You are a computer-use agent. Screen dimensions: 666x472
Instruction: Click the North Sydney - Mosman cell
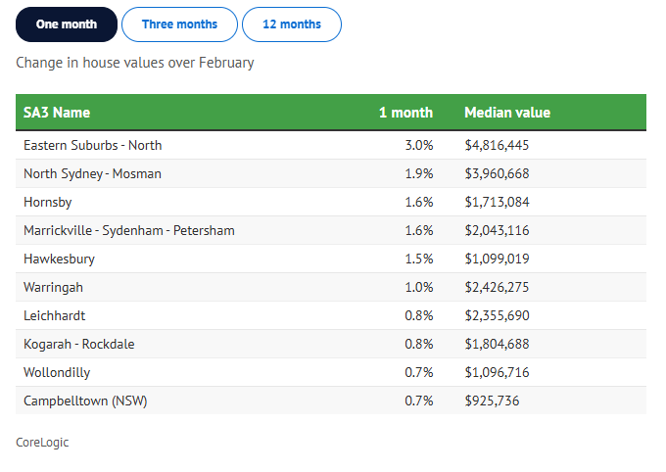pyautogui.click(x=93, y=173)
